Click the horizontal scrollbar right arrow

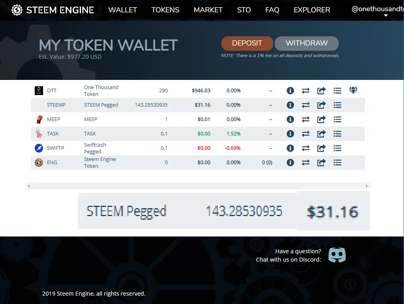[367, 186]
